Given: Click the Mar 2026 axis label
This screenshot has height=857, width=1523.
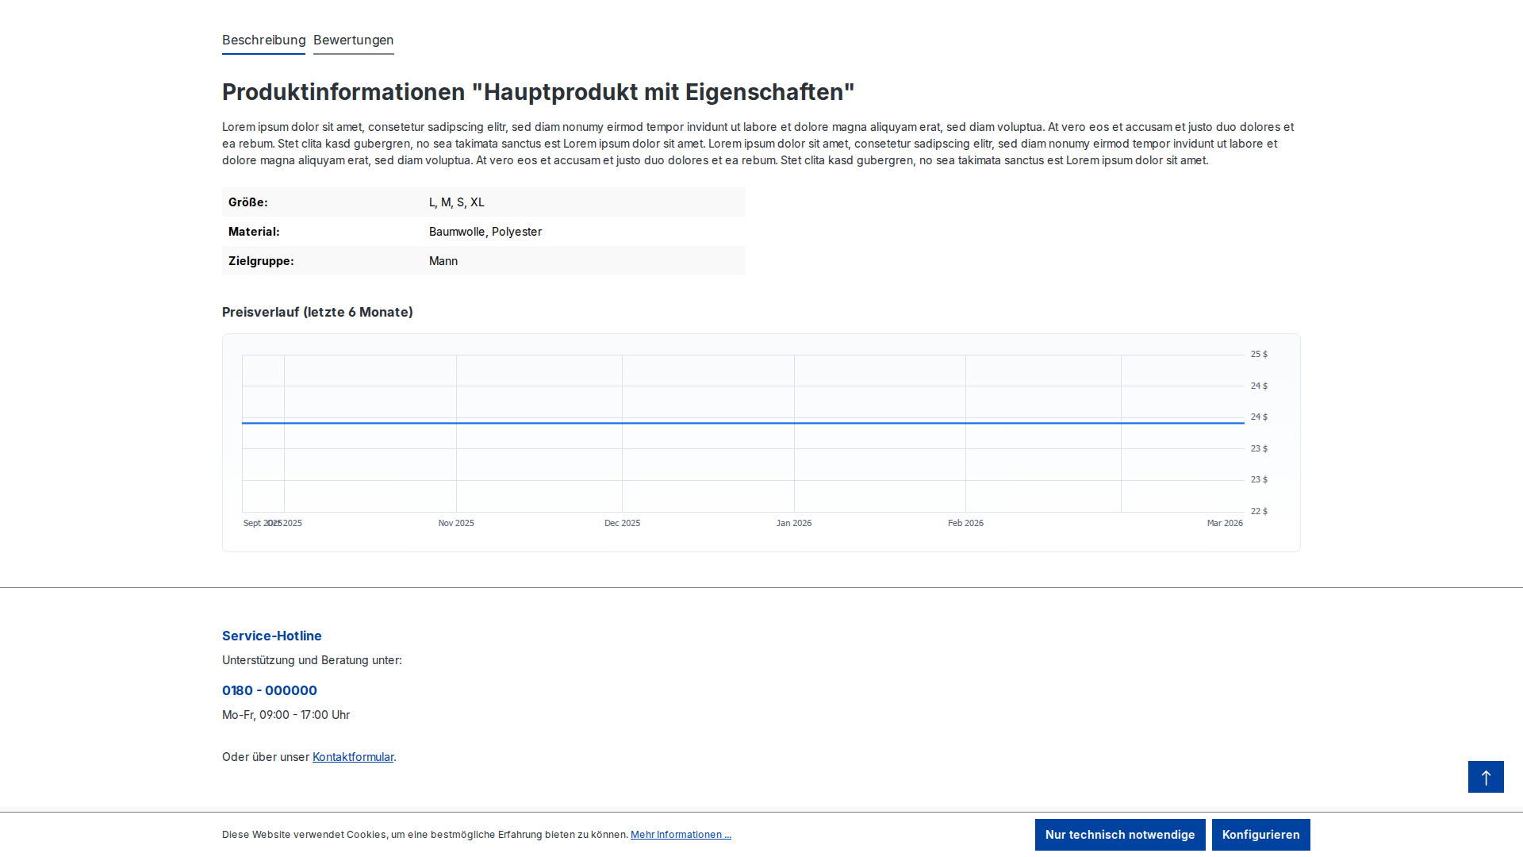Looking at the screenshot, I should [1224, 523].
